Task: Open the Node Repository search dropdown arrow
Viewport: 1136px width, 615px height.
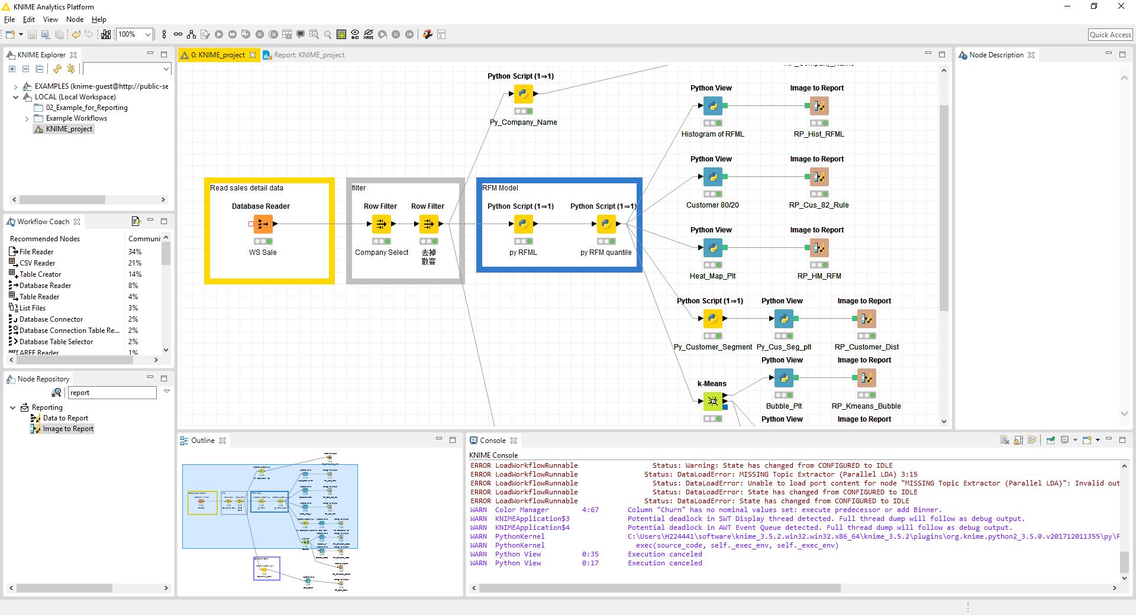Action: point(167,391)
